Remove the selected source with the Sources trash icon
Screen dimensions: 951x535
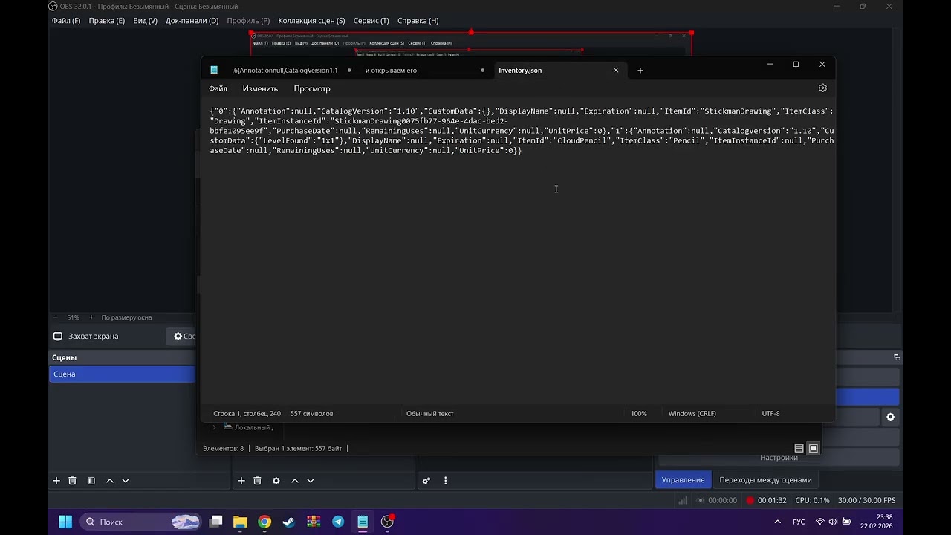pyautogui.click(x=257, y=481)
